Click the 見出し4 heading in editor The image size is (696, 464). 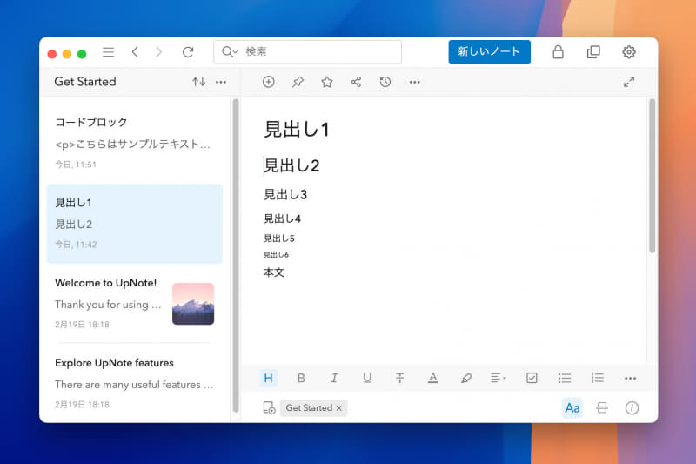tap(282, 219)
